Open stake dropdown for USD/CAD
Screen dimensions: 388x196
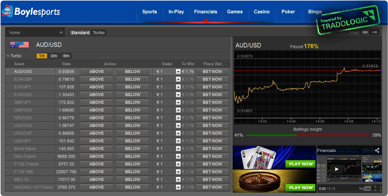(x=178, y=125)
